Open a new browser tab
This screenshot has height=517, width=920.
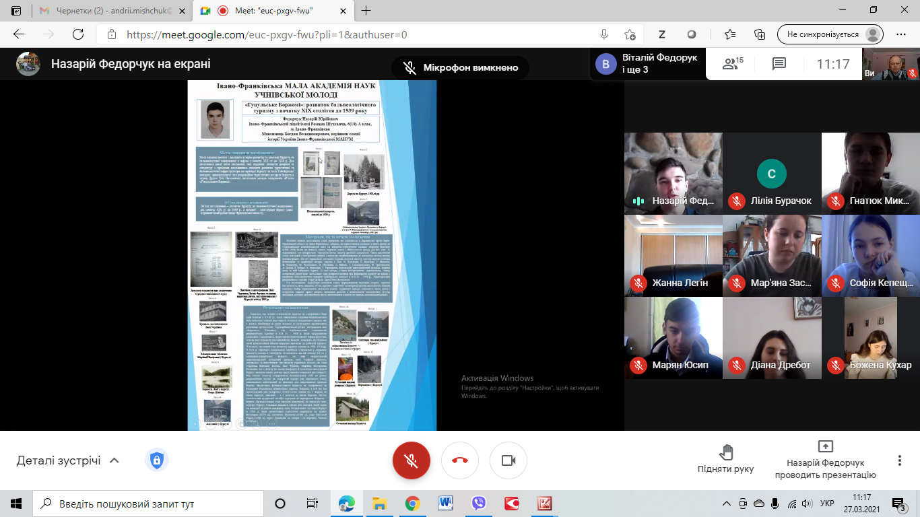pos(366,11)
